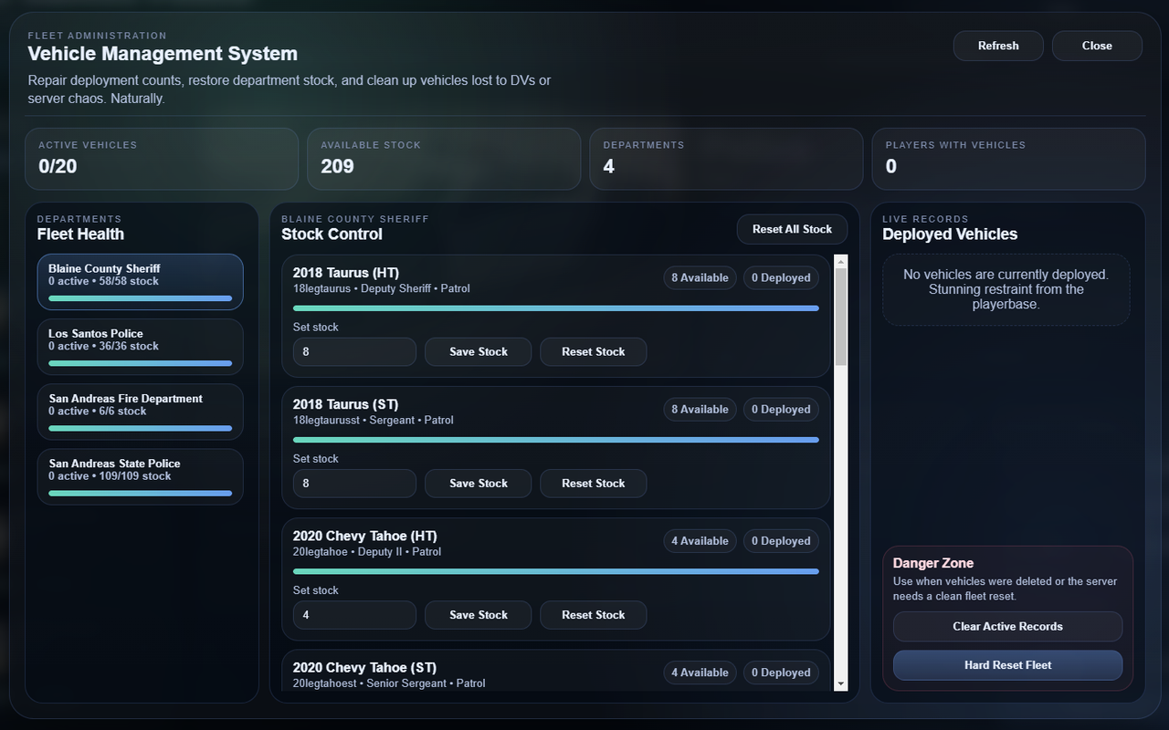
Task: Select Blaine County Sheriff department
Action: pos(141,282)
